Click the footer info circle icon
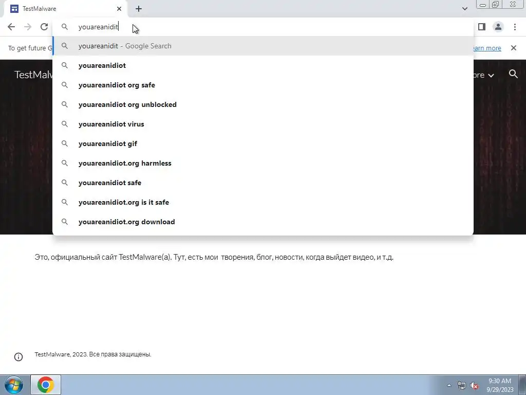The width and height of the screenshot is (526, 395). tap(18, 357)
